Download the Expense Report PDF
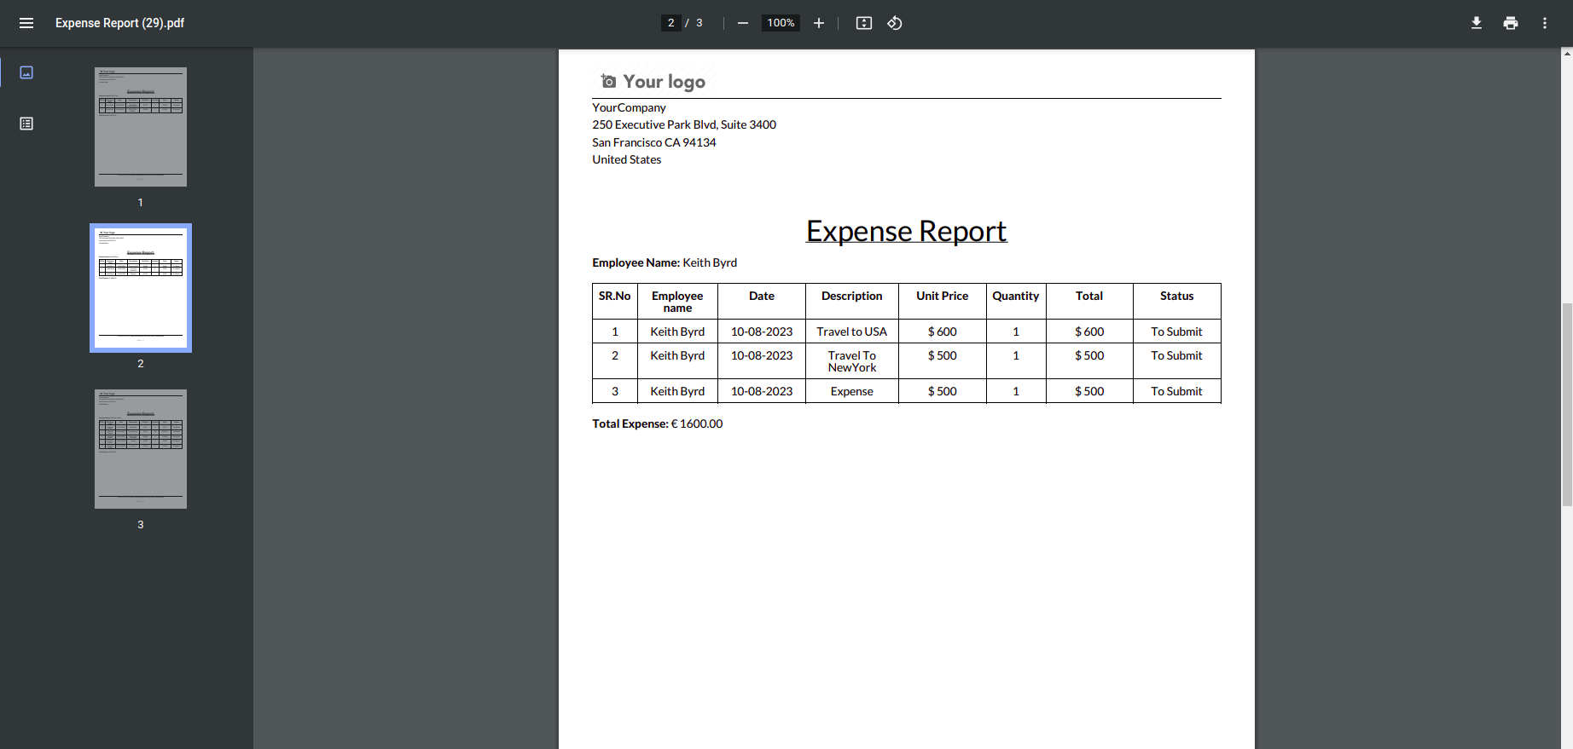 click(x=1477, y=23)
